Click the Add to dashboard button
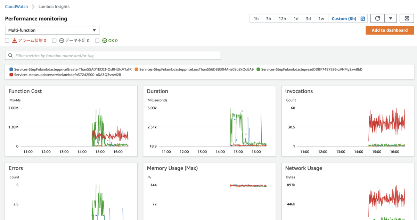The image size is (417, 220). [x=390, y=30]
